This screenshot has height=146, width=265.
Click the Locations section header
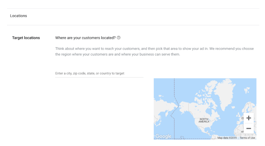point(18,16)
